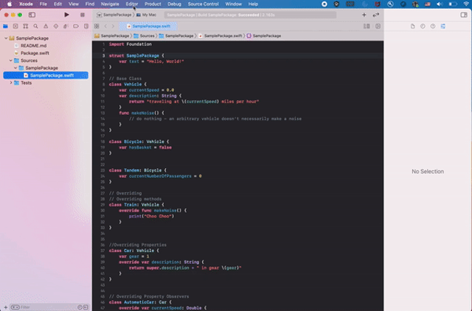Image resolution: width=472 pixels, height=311 pixels.
Task: Collapse the inner SamplePackage folder
Action: [15, 68]
